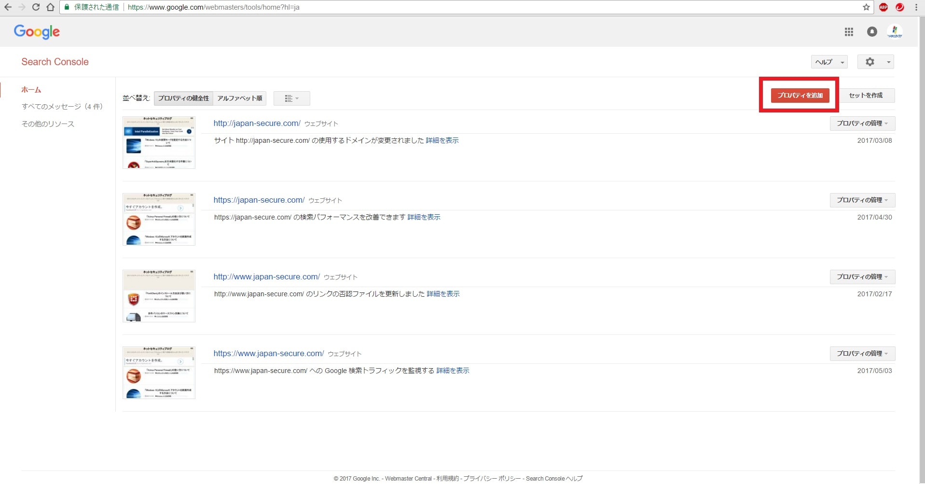Click secure connection padlock icon

click(67, 7)
